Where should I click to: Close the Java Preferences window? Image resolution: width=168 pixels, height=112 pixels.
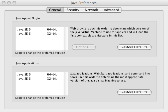pyautogui.click(x=4, y=3)
